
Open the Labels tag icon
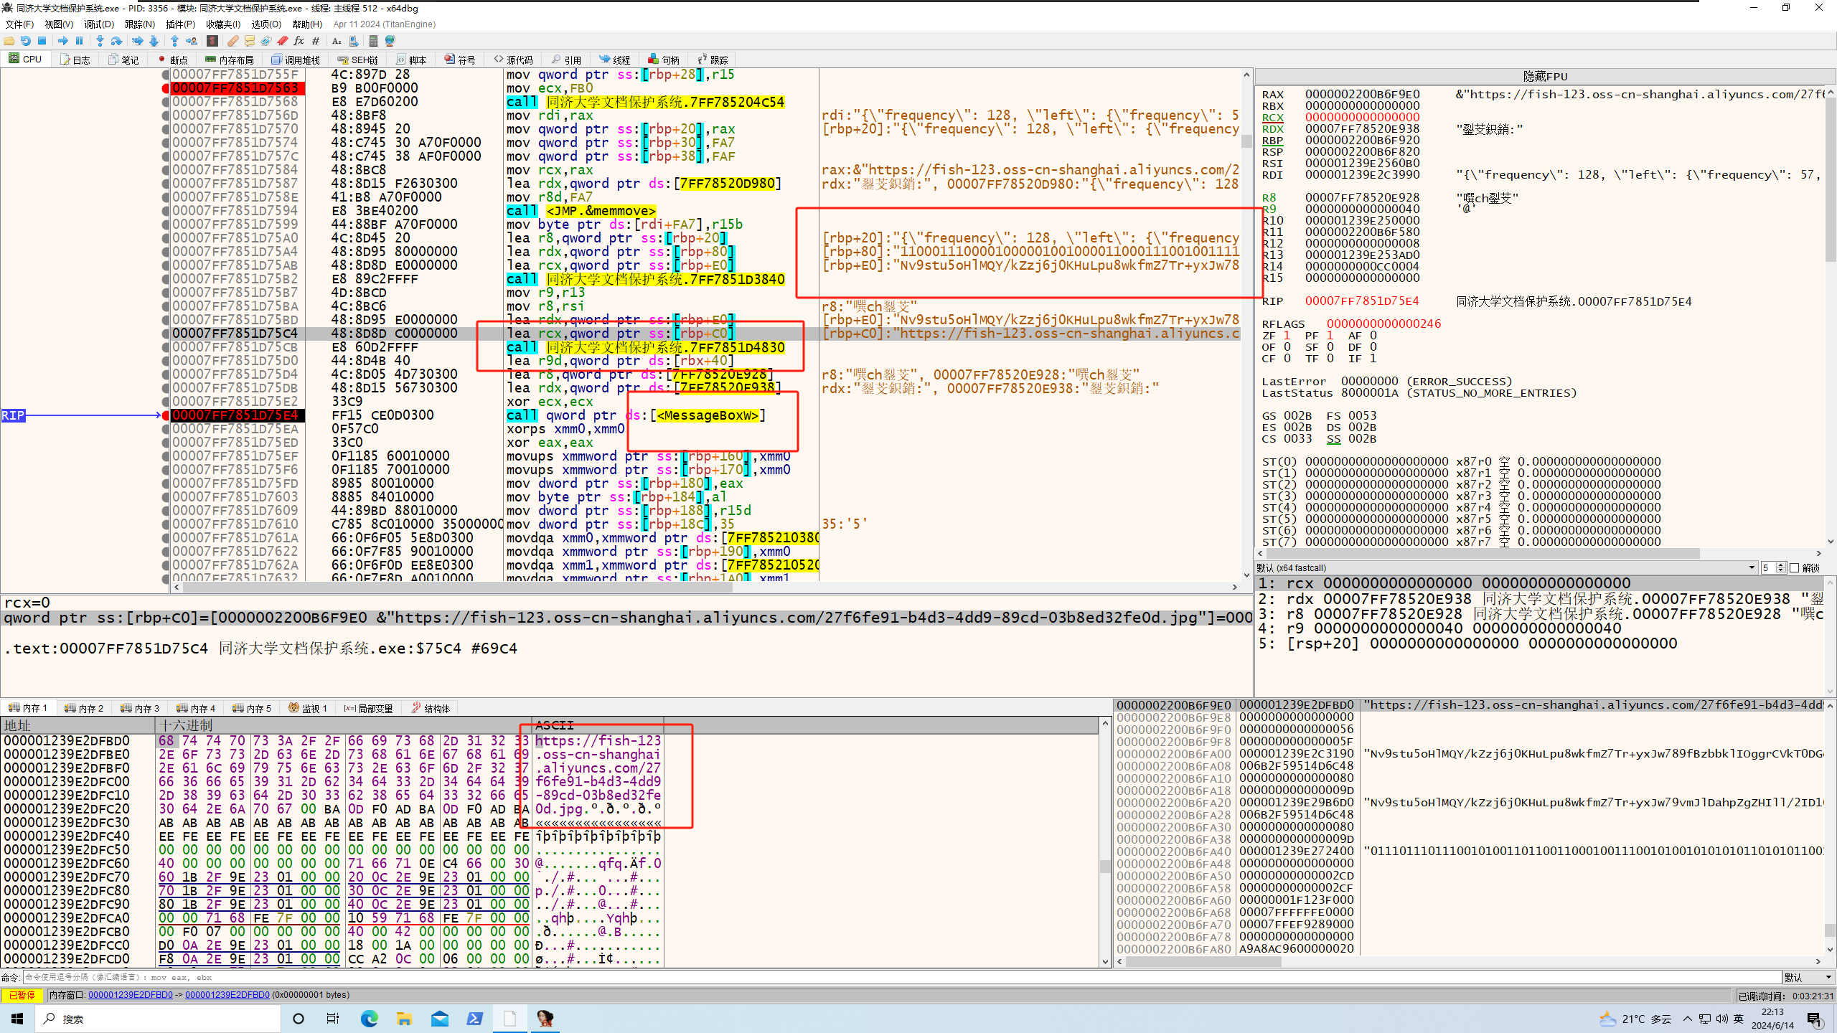tap(266, 41)
